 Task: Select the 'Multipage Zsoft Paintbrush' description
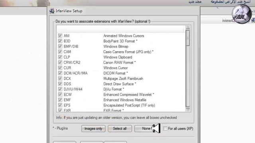coord(123,79)
